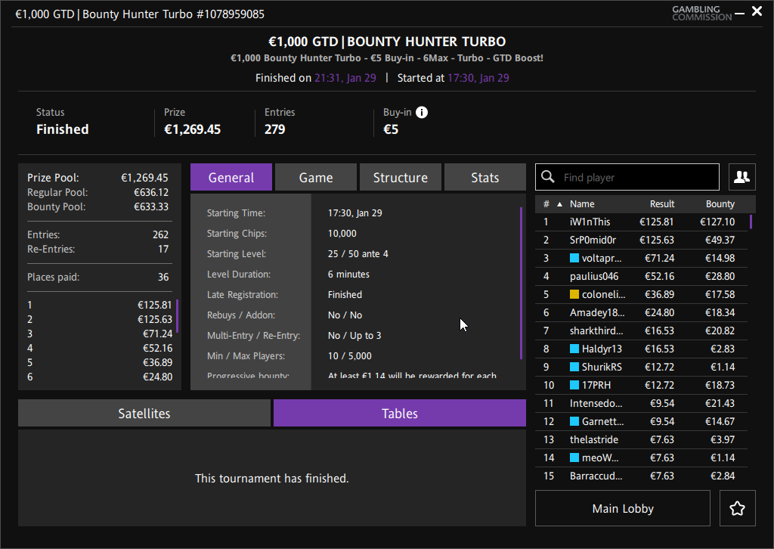Click the Level Duration 6 minutes value
The height and width of the screenshot is (549, 774).
coord(348,274)
